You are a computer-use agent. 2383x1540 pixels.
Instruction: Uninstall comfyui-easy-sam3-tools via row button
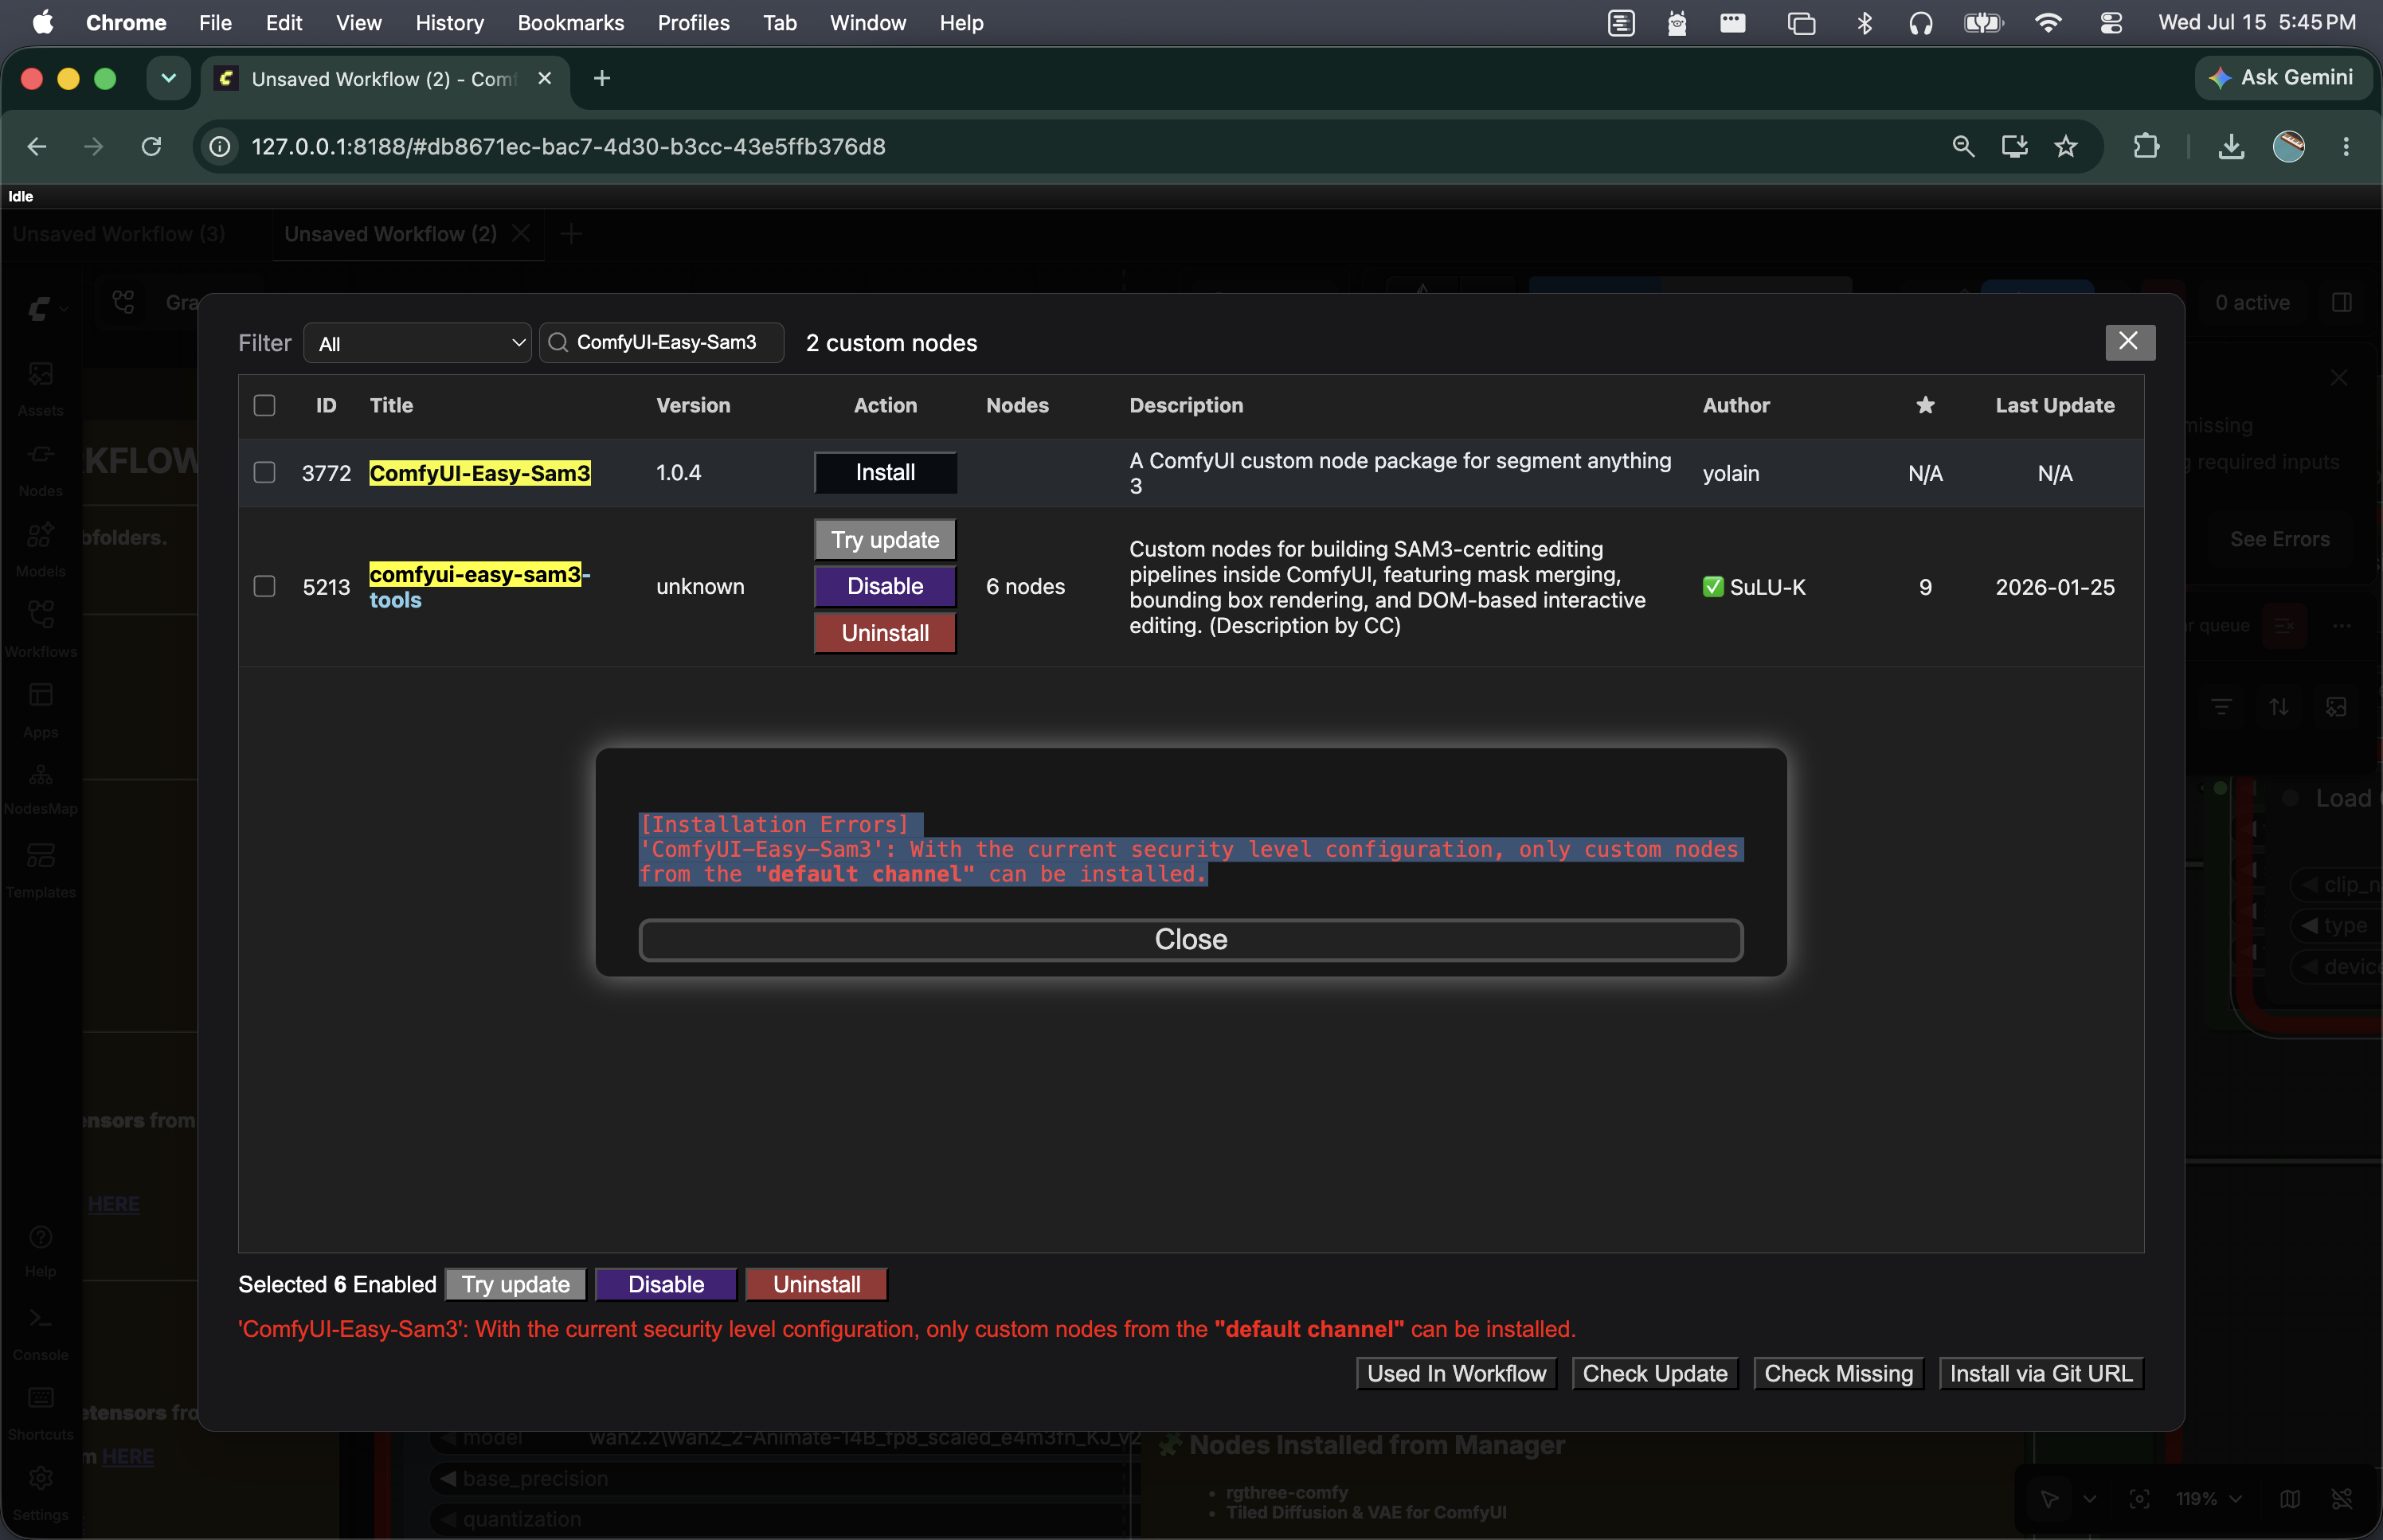pos(885,633)
